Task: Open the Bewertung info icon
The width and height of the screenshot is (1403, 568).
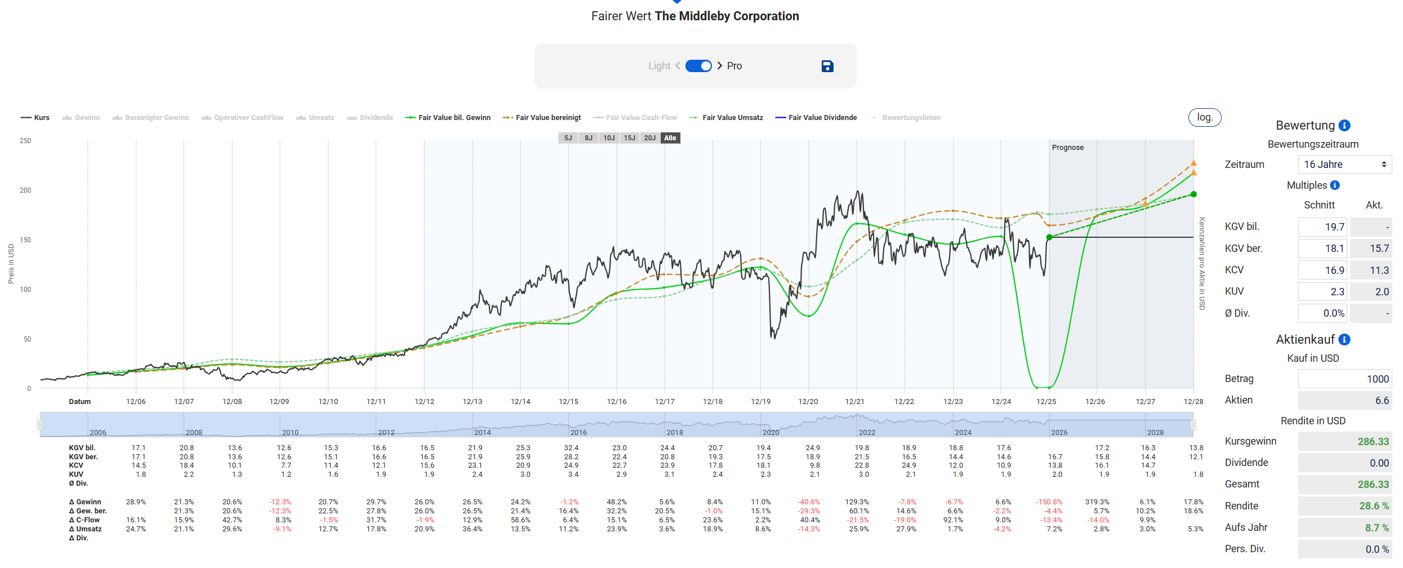Action: coord(1344,126)
